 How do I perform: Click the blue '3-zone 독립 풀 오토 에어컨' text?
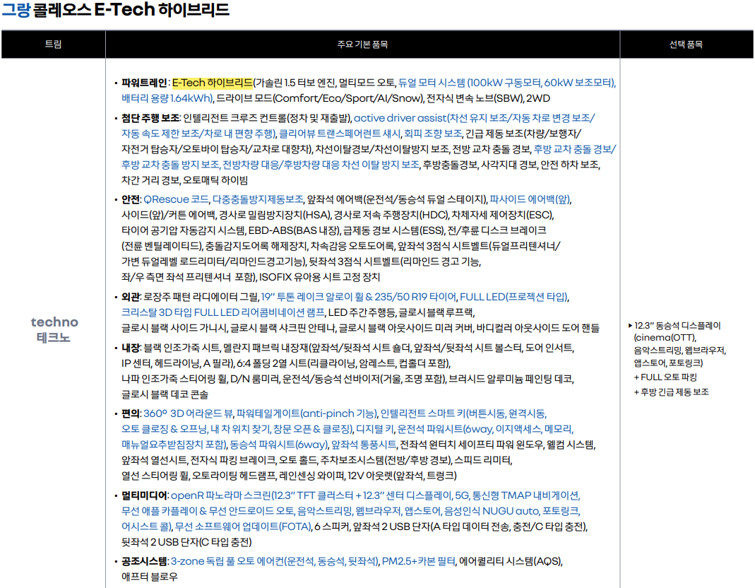tap(227, 561)
